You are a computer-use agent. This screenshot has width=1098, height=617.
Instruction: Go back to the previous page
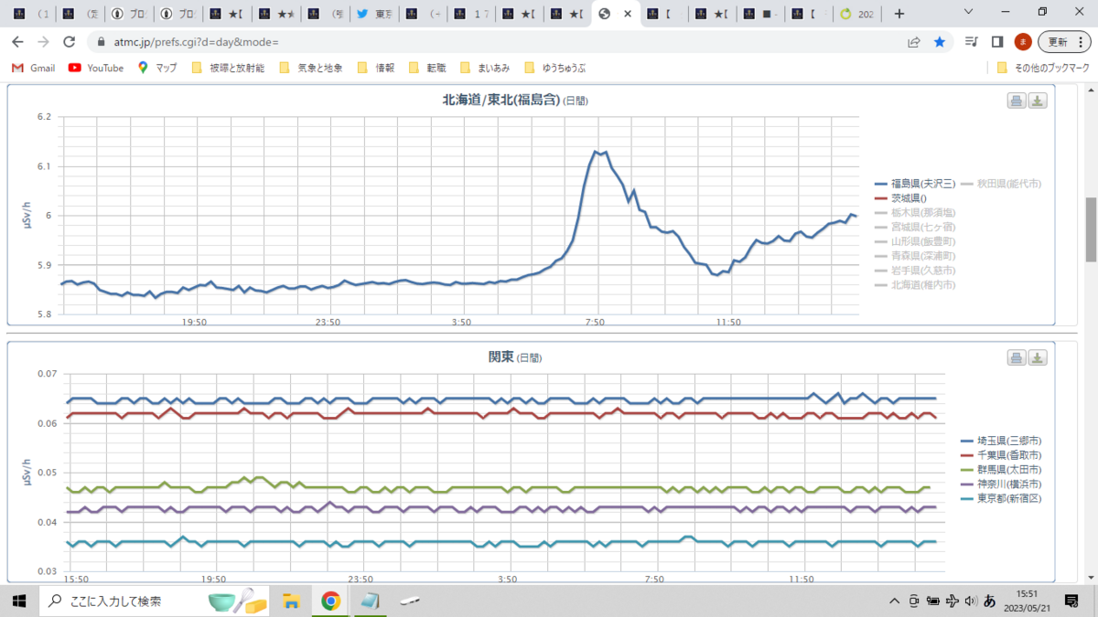click(17, 42)
